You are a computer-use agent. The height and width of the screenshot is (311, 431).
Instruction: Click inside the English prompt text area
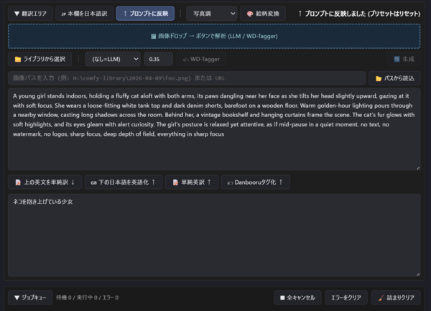pos(214,129)
